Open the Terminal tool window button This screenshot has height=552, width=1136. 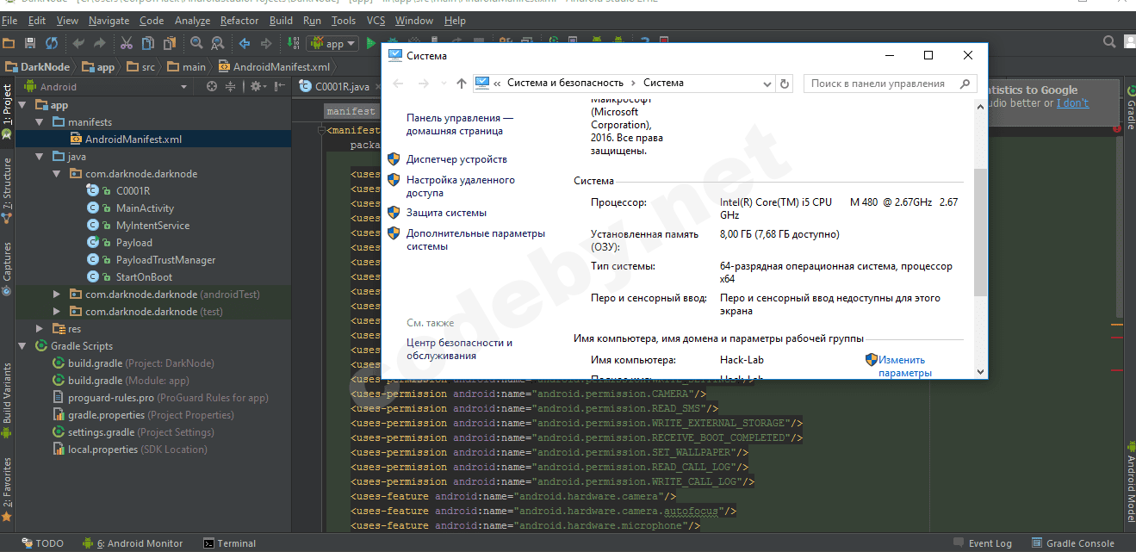click(x=229, y=543)
